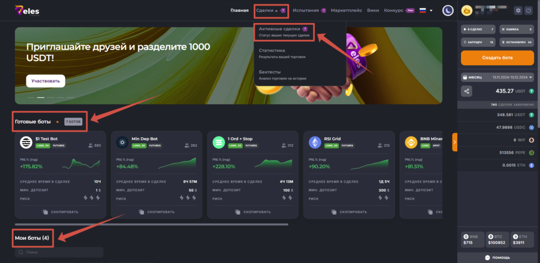The width and height of the screenshot is (540, 263).
Task: Click the bot search input field
Action: coord(59,253)
